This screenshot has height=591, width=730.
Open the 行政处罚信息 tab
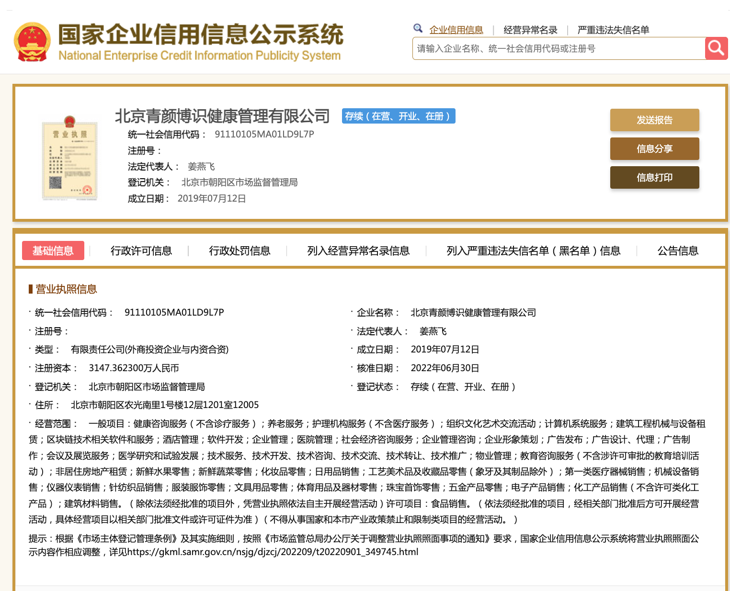click(x=240, y=250)
